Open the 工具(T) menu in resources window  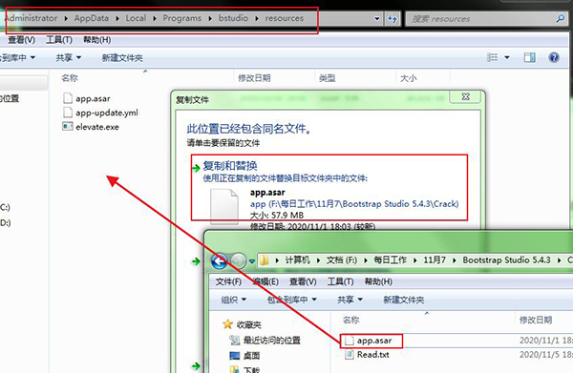pos(59,40)
